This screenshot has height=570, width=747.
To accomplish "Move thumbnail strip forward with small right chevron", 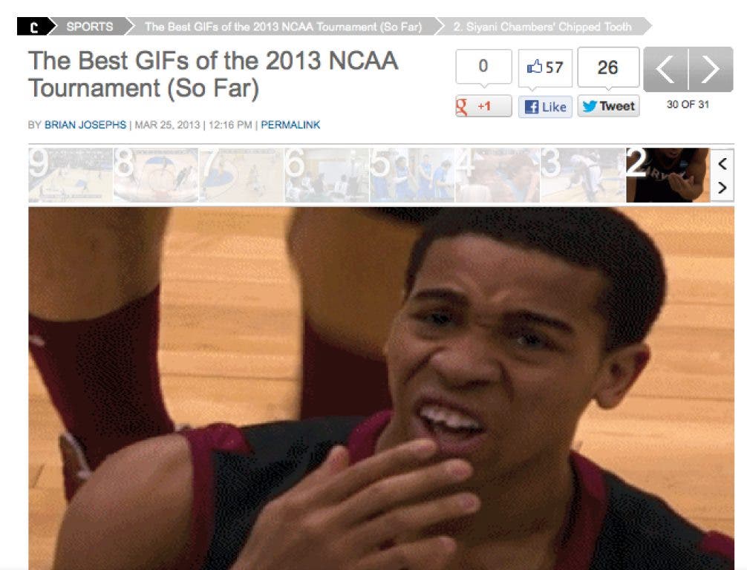I will 722,188.
